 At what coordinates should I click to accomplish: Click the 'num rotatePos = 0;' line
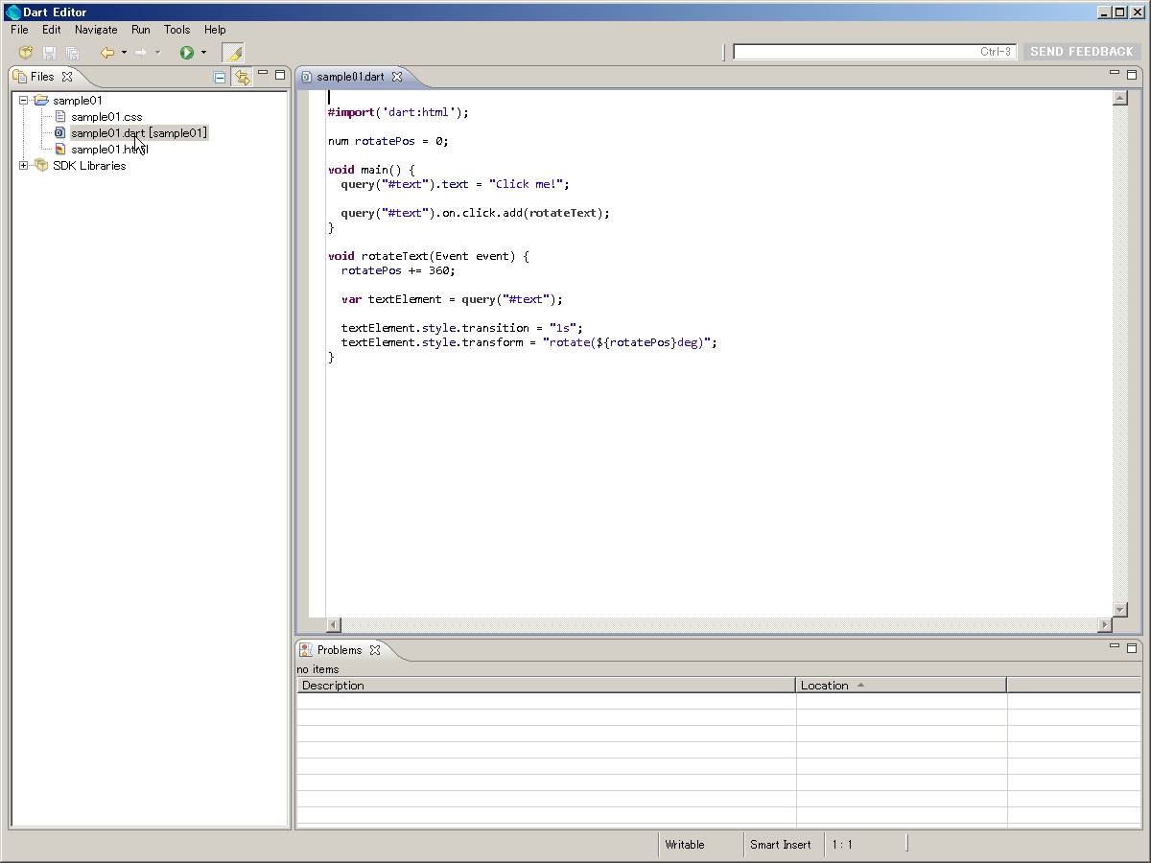388,141
